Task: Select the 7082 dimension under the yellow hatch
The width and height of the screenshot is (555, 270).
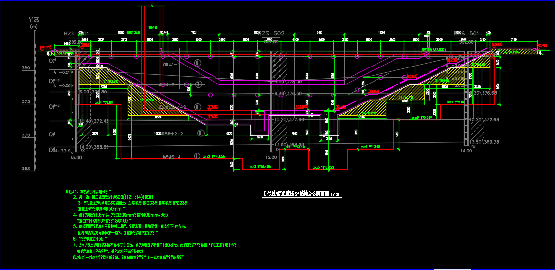Action: click(361, 117)
